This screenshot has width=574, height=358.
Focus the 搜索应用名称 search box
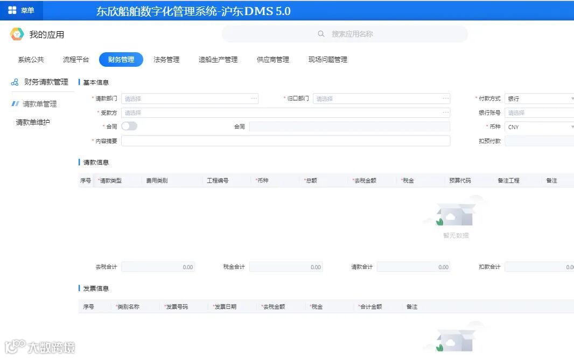[345, 34]
